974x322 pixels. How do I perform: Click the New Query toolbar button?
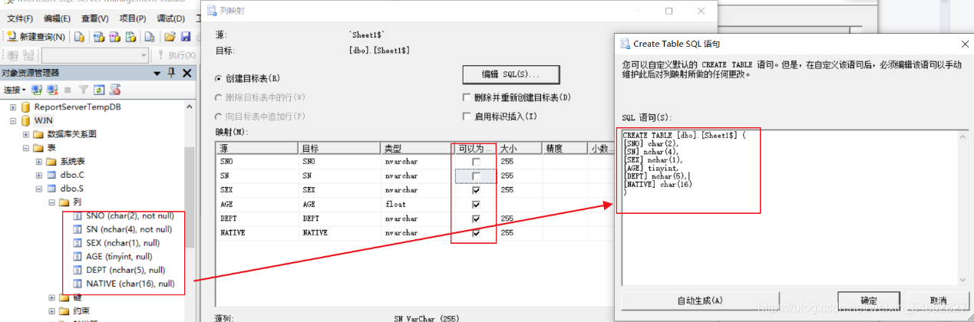36,37
